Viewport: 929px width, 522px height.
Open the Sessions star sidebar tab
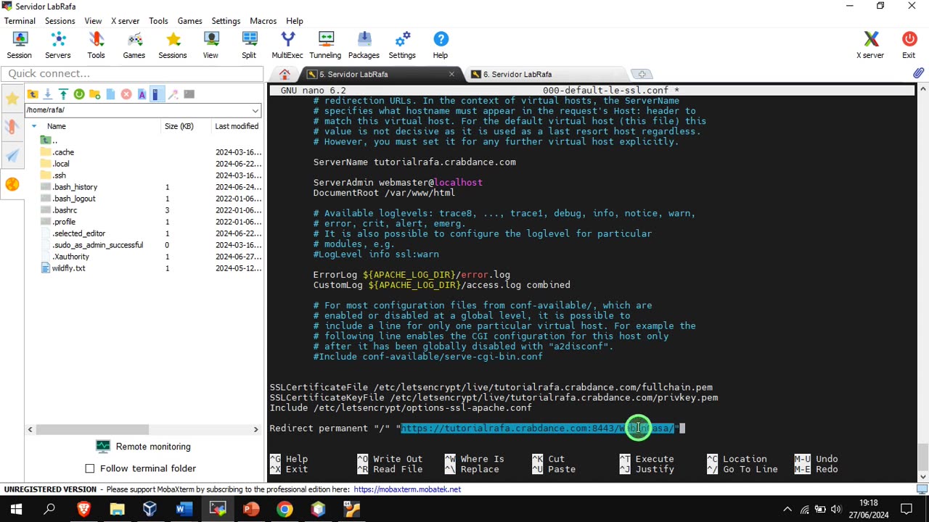point(12,99)
